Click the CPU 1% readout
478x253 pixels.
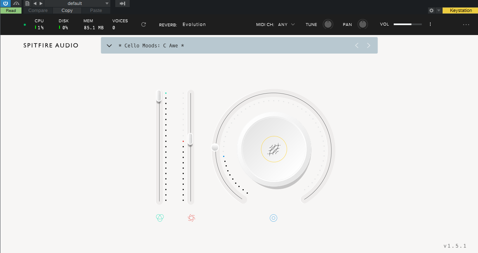(x=39, y=24)
